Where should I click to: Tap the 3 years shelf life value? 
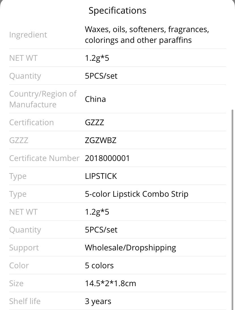click(x=98, y=301)
